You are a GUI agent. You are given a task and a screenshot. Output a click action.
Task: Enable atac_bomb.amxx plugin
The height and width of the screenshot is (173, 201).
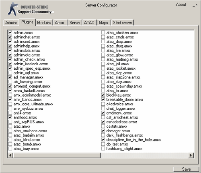coord(10,144)
